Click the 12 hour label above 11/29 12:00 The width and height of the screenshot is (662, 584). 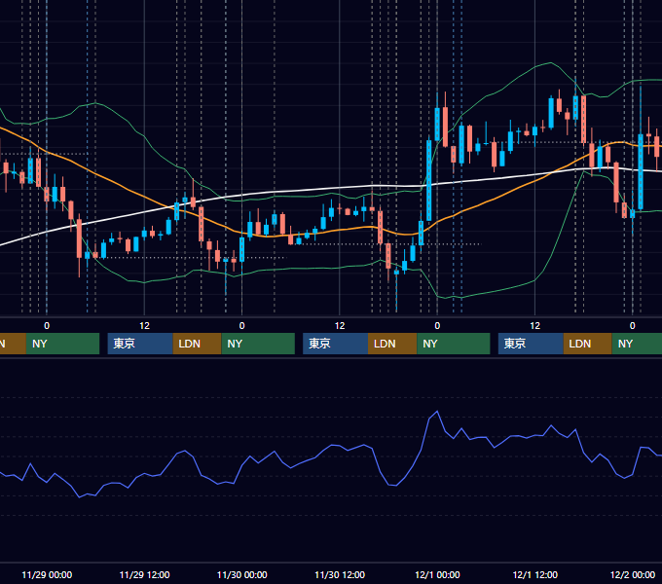pyautogui.click(x=144, y=326)
